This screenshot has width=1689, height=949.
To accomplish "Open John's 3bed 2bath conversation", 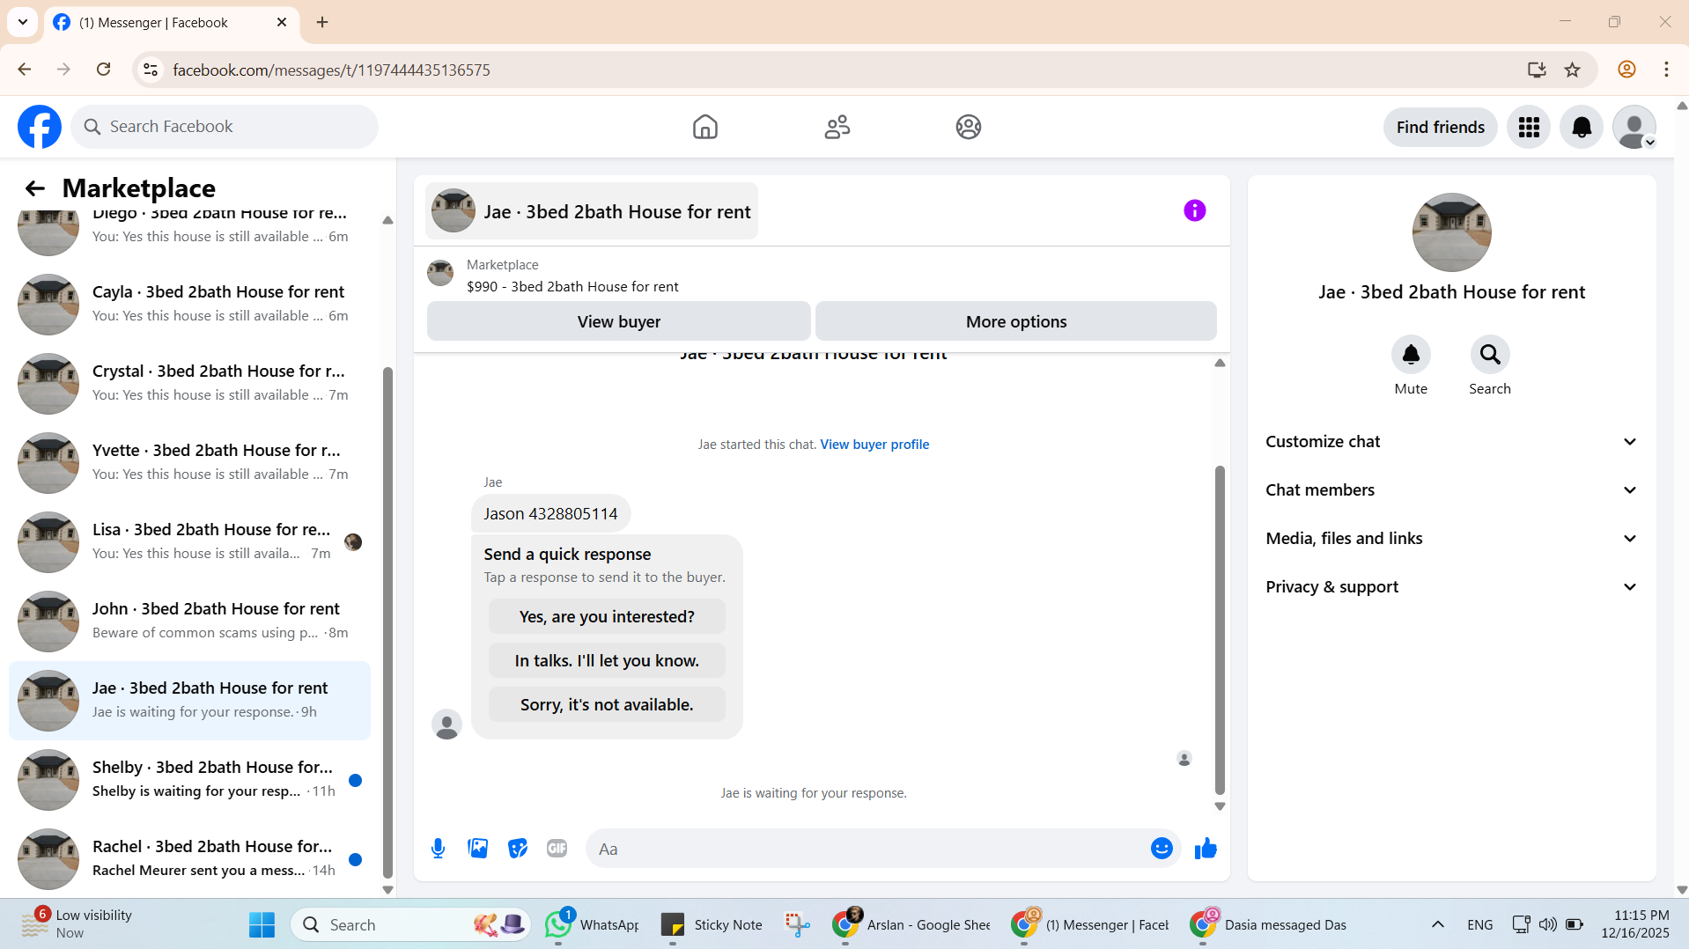I will tap(189, 622).
